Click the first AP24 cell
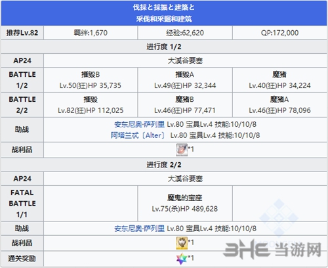 pyautogui.click(x=22, y=60)
